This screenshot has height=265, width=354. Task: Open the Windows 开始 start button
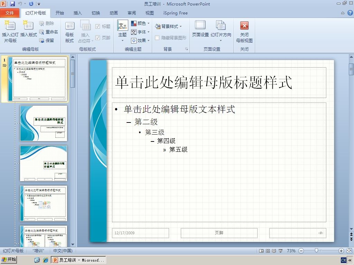[x=9, y=260]
